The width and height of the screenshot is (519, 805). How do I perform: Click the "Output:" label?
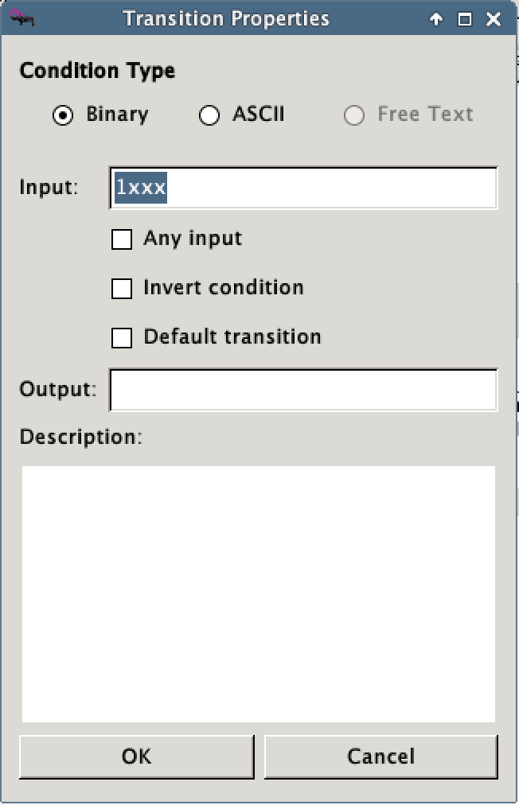tap(57, 390)
